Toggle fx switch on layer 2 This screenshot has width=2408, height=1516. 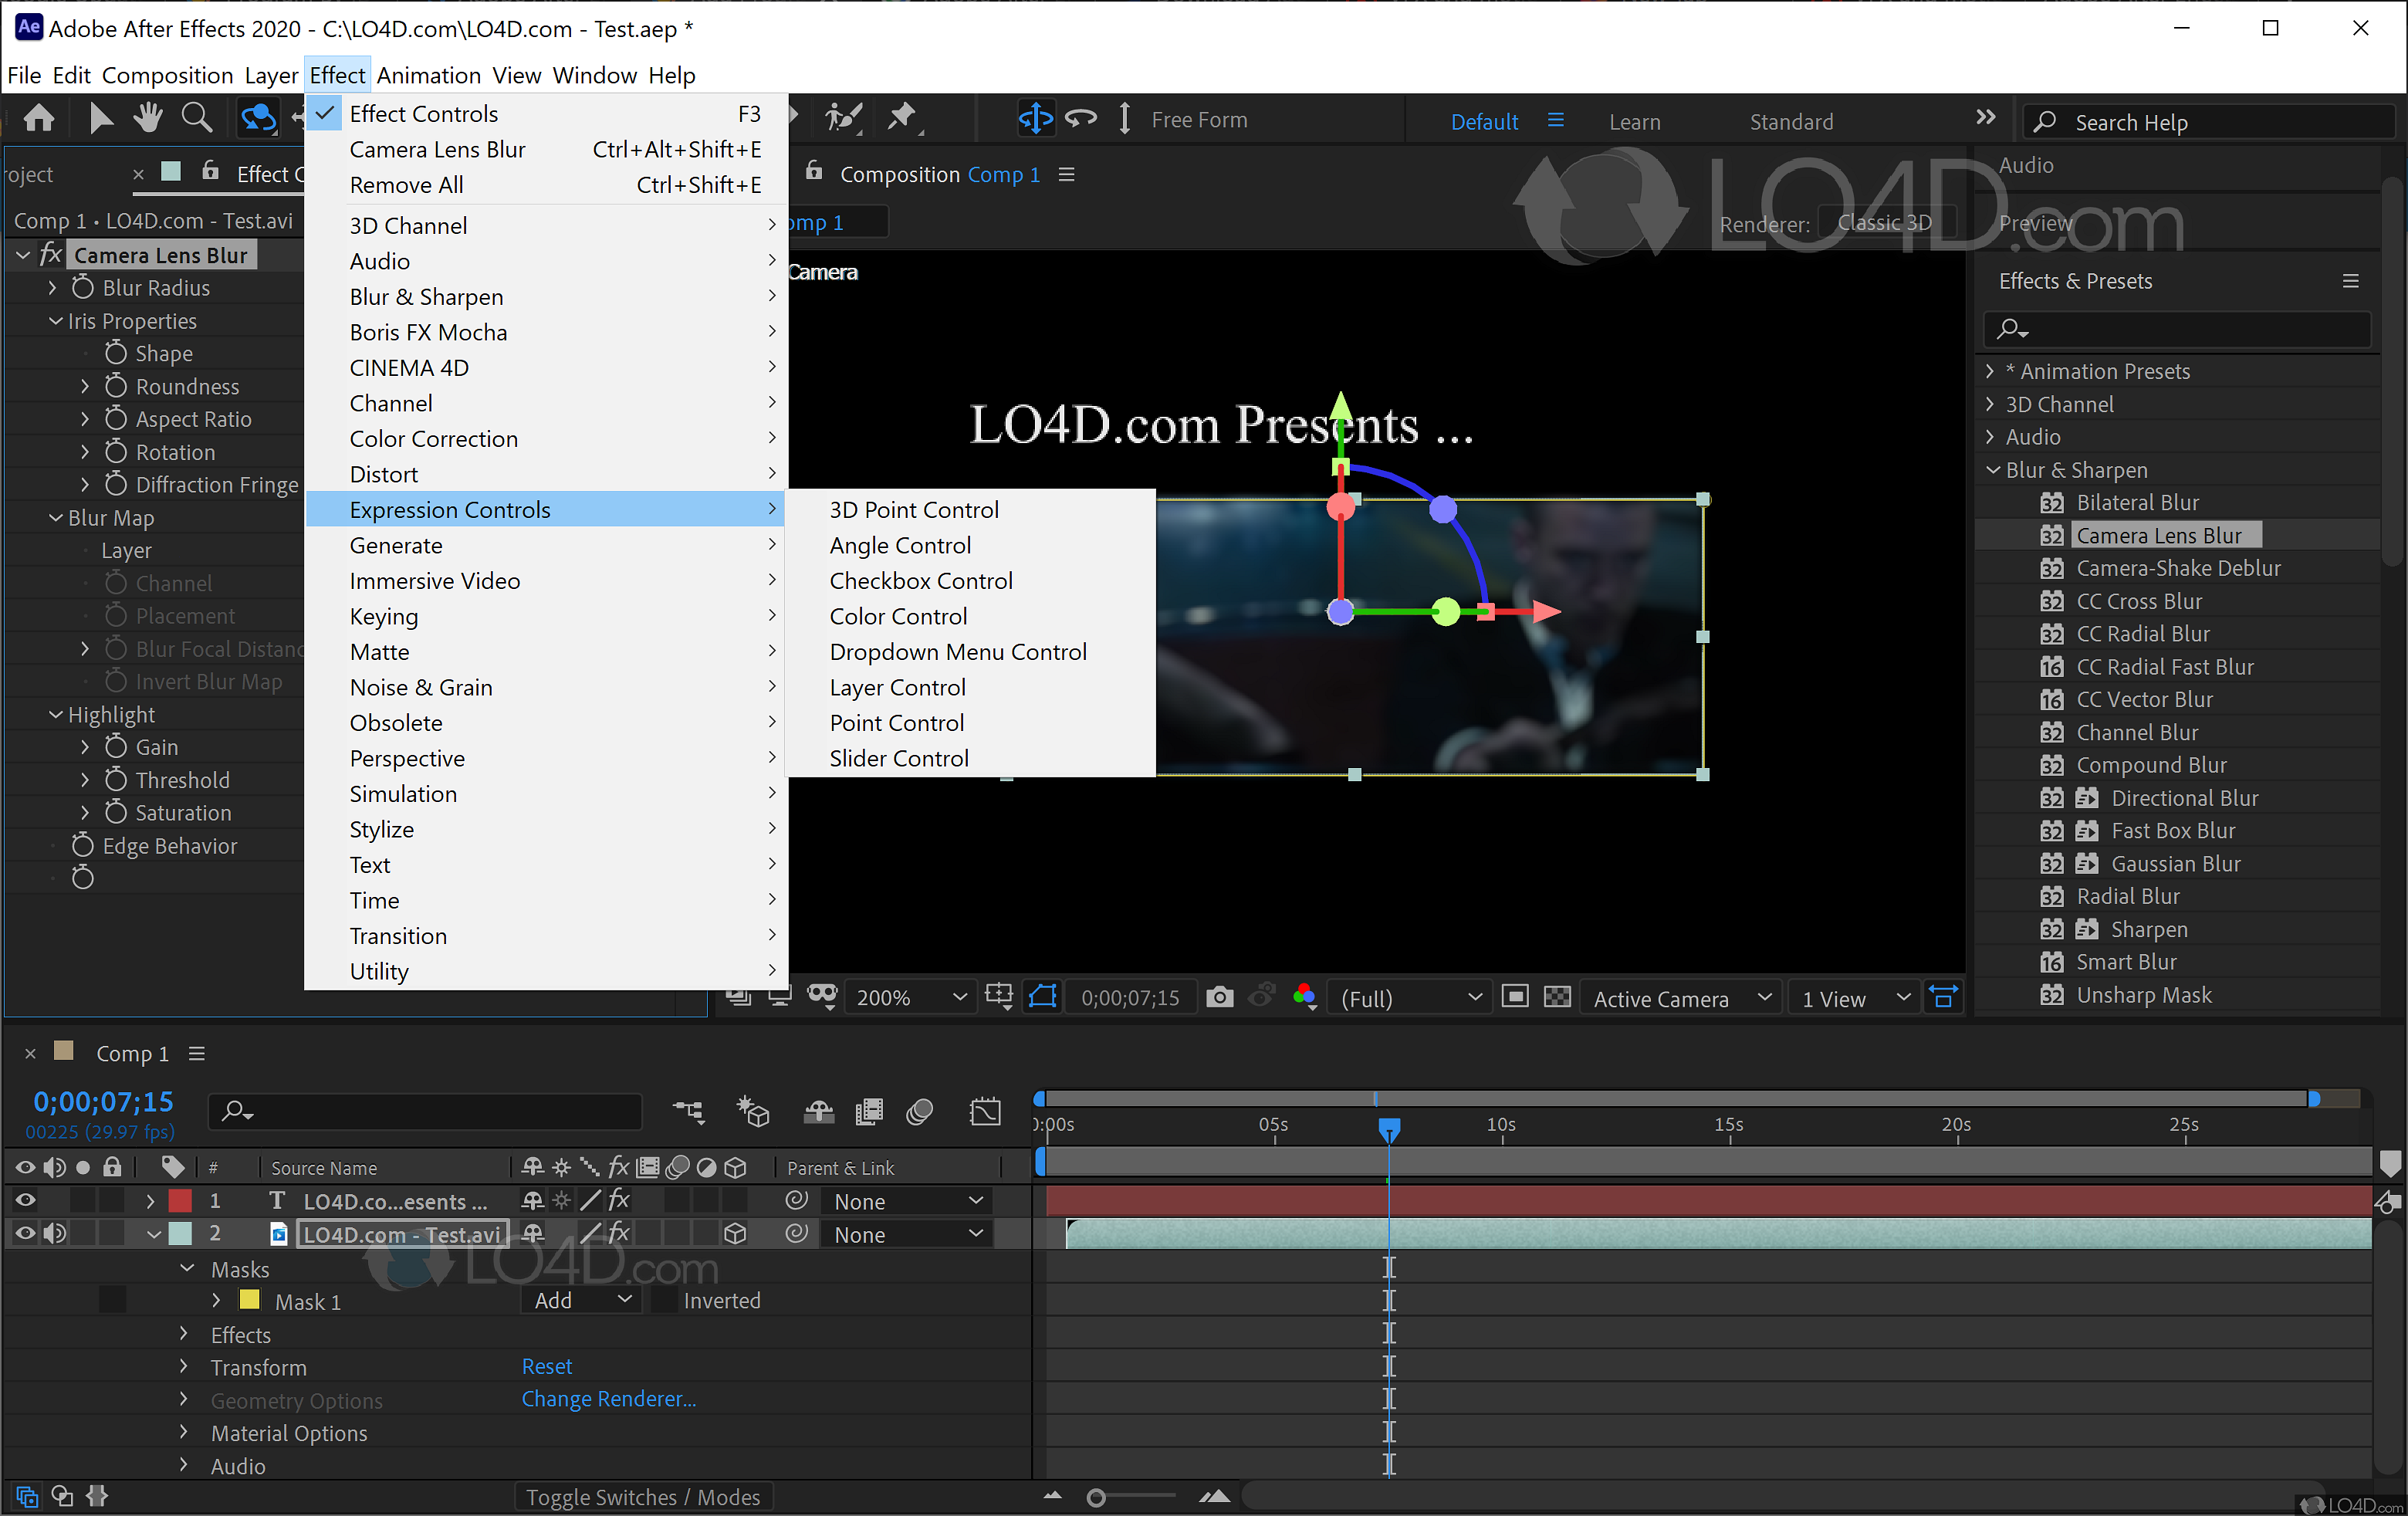[619, 1233]
